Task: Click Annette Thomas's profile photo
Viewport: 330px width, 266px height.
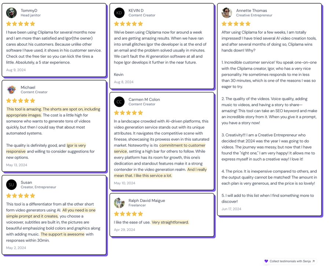Action: tap(227, 13)
